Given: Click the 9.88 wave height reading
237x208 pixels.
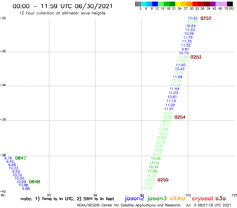Looking at the screenshot, I should coord(26,189).
